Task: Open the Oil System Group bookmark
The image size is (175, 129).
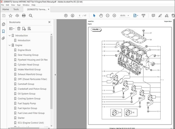Action: pos(27,94)
